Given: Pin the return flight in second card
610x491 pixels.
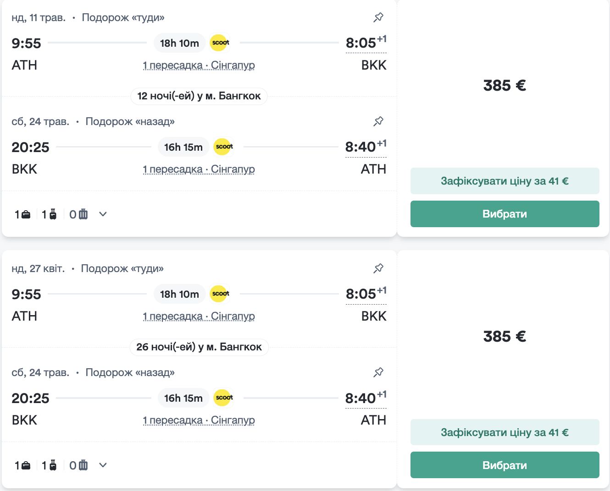Looking at the screenshot, I should [x=378, y=372].
